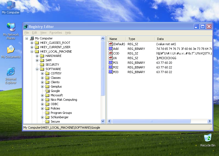The width and height of the screenshot is (219, 156).
Task: Expand the Policies key
Action: pos(42,108)
